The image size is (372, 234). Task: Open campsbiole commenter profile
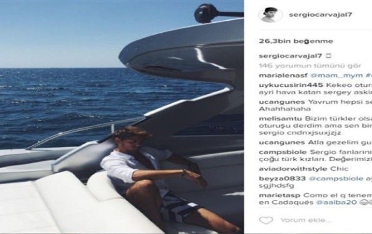click(283, 152)
